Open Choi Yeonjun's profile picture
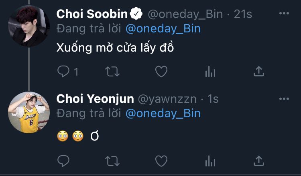This screenshot has width=301, height=176. (29, 112)
